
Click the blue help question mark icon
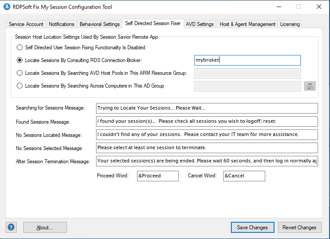point(11,228)
